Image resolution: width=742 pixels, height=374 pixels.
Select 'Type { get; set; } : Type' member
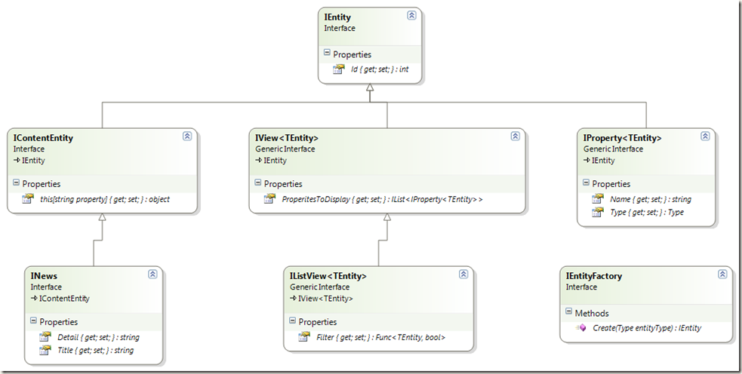click(647, 213)
